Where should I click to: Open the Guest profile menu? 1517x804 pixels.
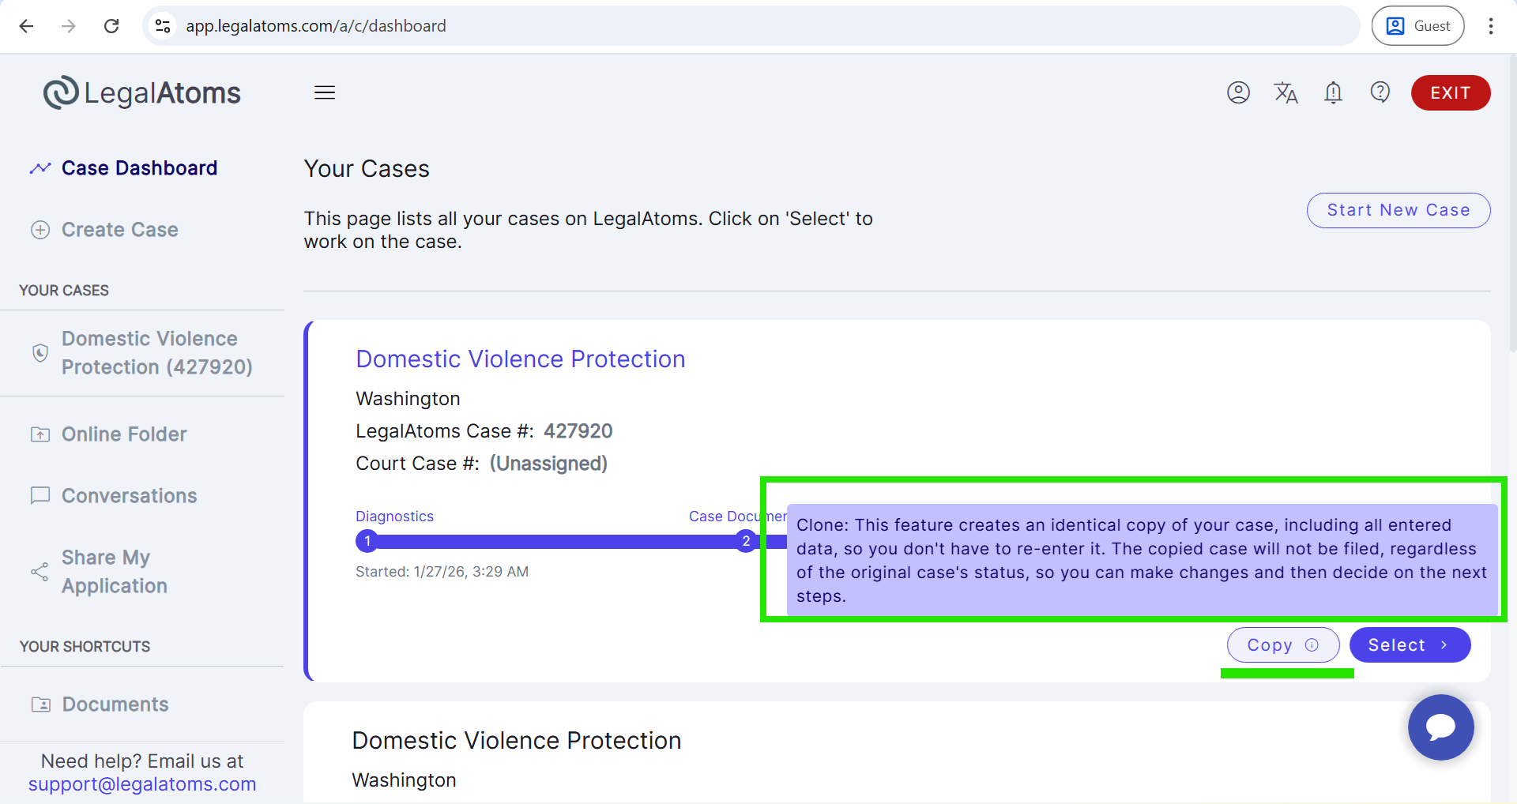(1417, 26)
